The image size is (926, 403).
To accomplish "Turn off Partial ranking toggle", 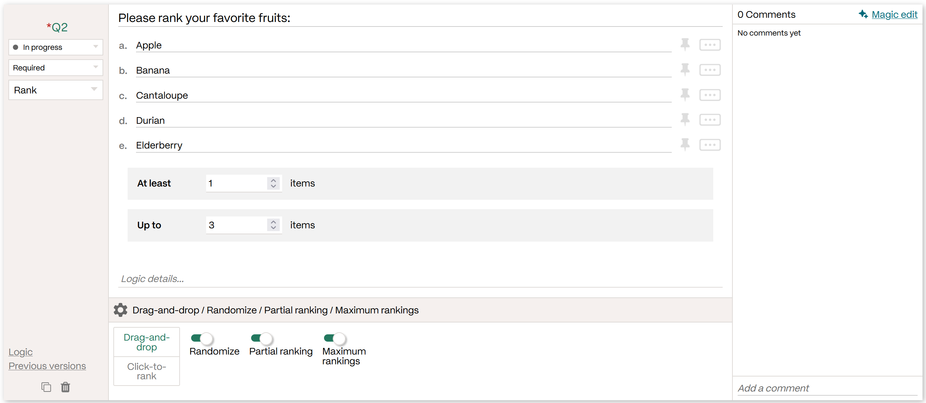I will pyautogui.click(x=262, y=338).
